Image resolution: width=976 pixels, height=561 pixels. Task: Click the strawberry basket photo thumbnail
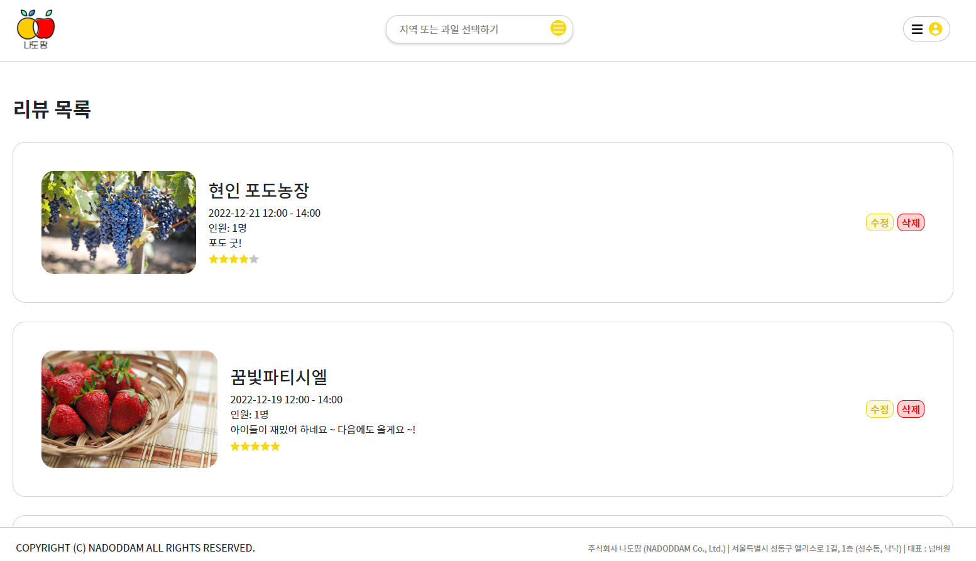coord(129,408)
